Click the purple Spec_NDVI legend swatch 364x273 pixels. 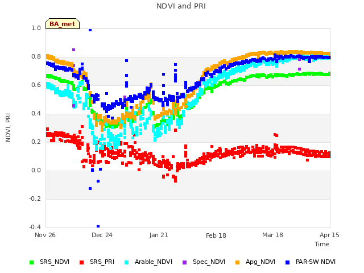[184, 262]
